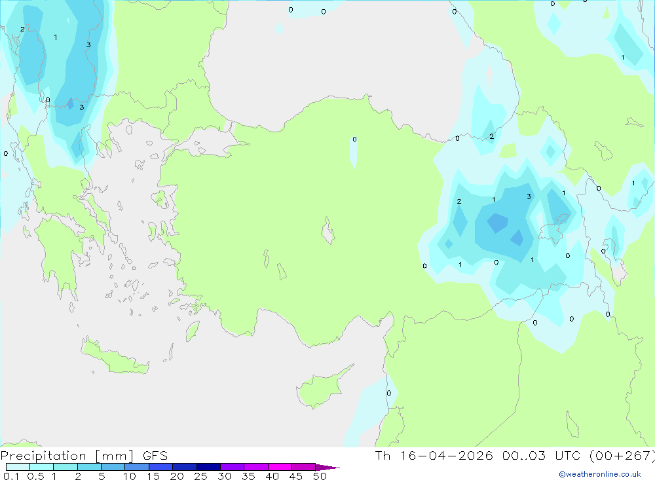Click the '[mm]' unit label
This screenshot has height=480, width=655.
[x=115, y=456]
